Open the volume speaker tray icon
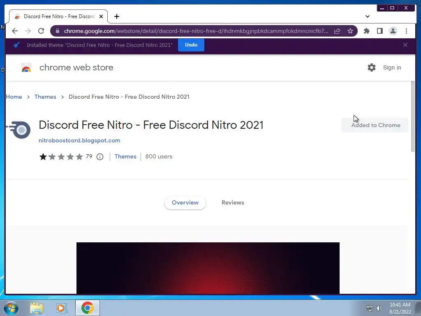 (379, 308)
